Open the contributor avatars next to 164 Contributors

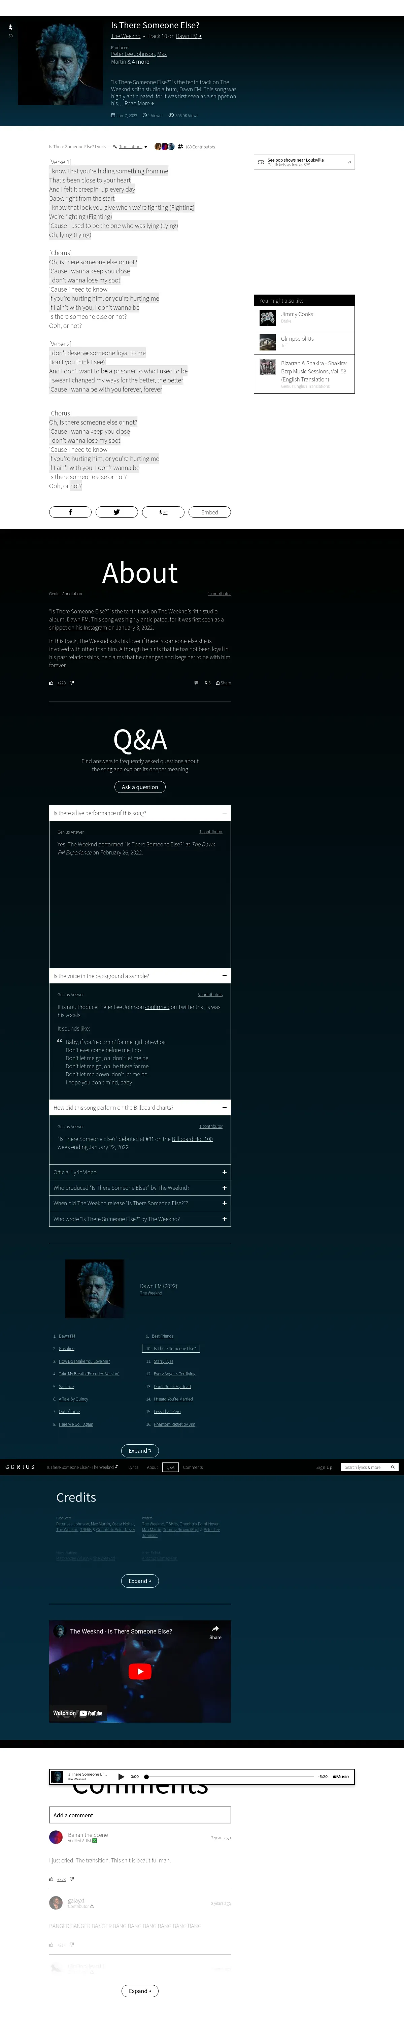click(164, 147)
